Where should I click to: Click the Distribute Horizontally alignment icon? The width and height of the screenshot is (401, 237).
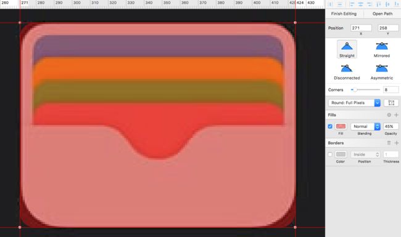click(x=331, y=4)
